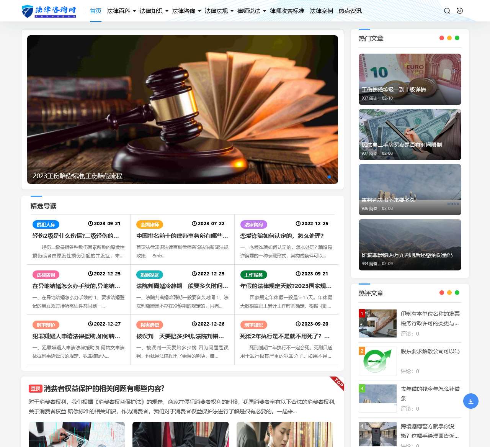Image resolution: width=490 pixels, height=447 pixels.
Task: Open the 热点资讯 menu item
Action: click(x=350, y=11)
